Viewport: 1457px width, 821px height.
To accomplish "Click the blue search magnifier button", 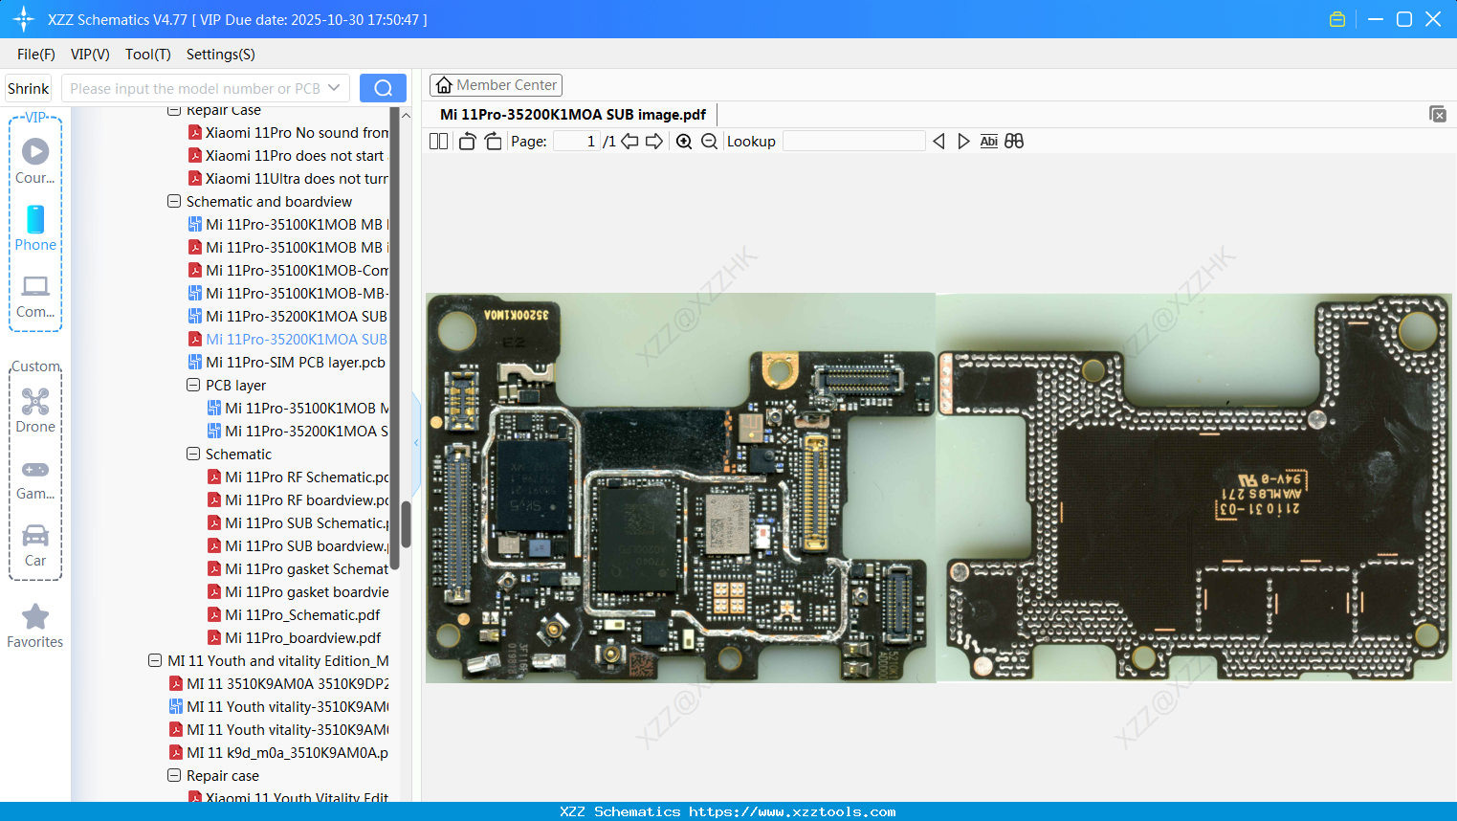I will pyautogui.click(x=383, y=87).
